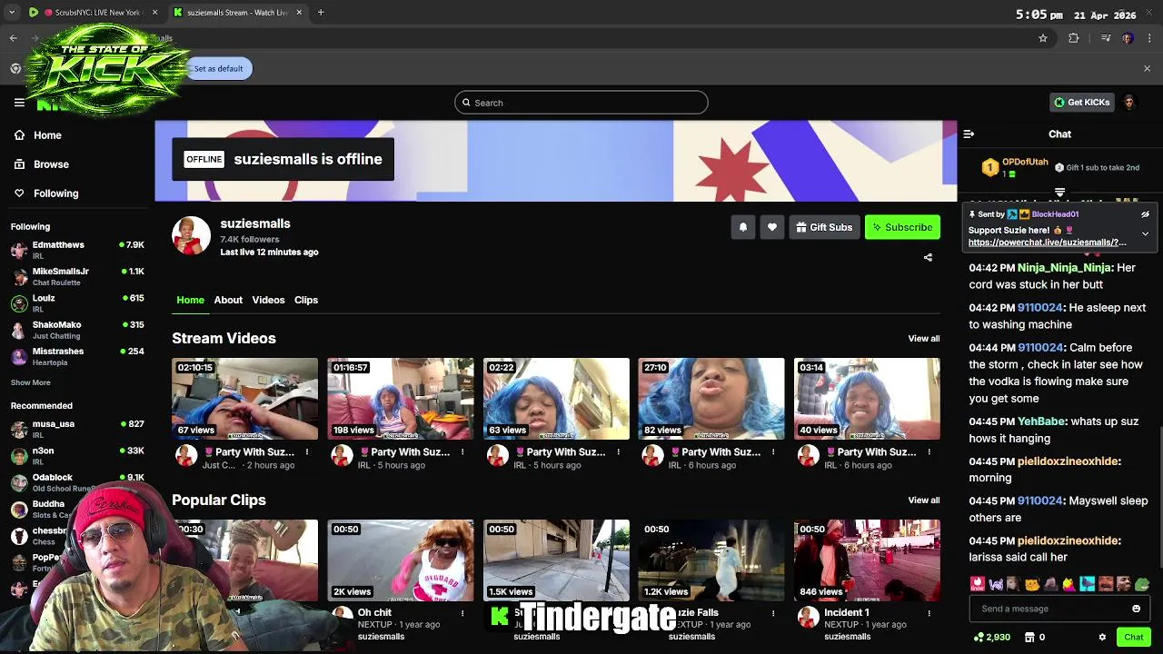
Task: Open options menu for the 2 hours ago video
Action: tap(307, 452)
